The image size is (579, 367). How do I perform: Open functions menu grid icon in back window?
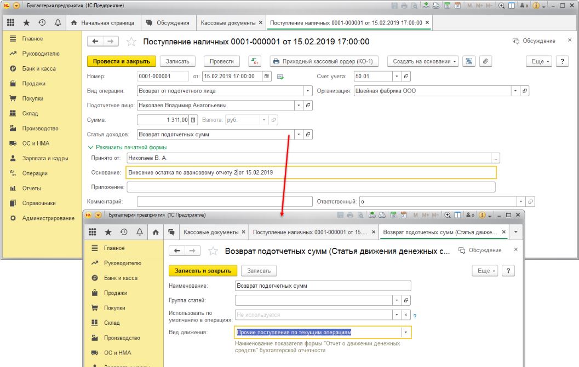pyautogui.click(x=11, y=22)
